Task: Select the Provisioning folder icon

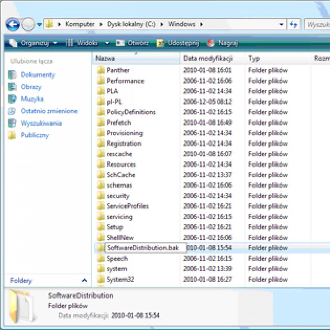Action: coord(101,133)
